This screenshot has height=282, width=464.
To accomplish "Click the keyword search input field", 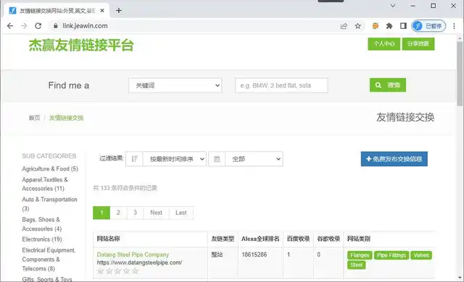I will [x=281, y=85].
